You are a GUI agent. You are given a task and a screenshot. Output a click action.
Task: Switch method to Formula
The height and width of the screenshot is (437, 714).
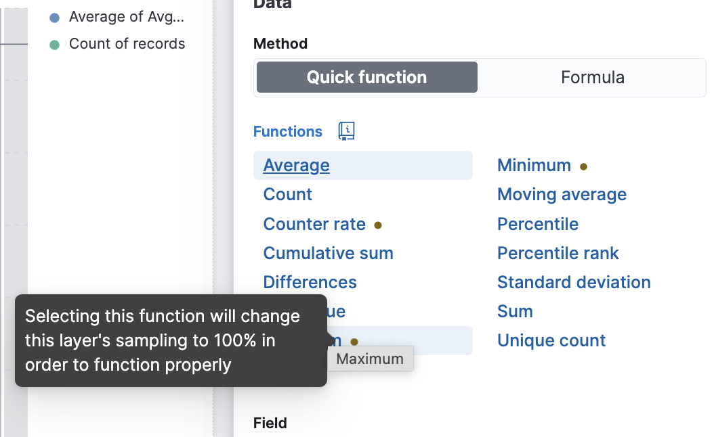click(592, 77)
